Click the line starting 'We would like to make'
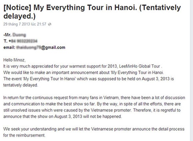This screenshot has height=141, width=193. (x=84, y=72)
